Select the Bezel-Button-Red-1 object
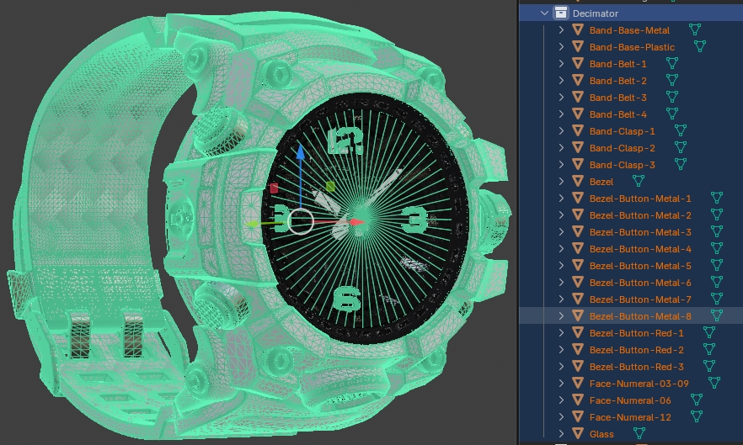743x445 pixels. pos(636,333)
